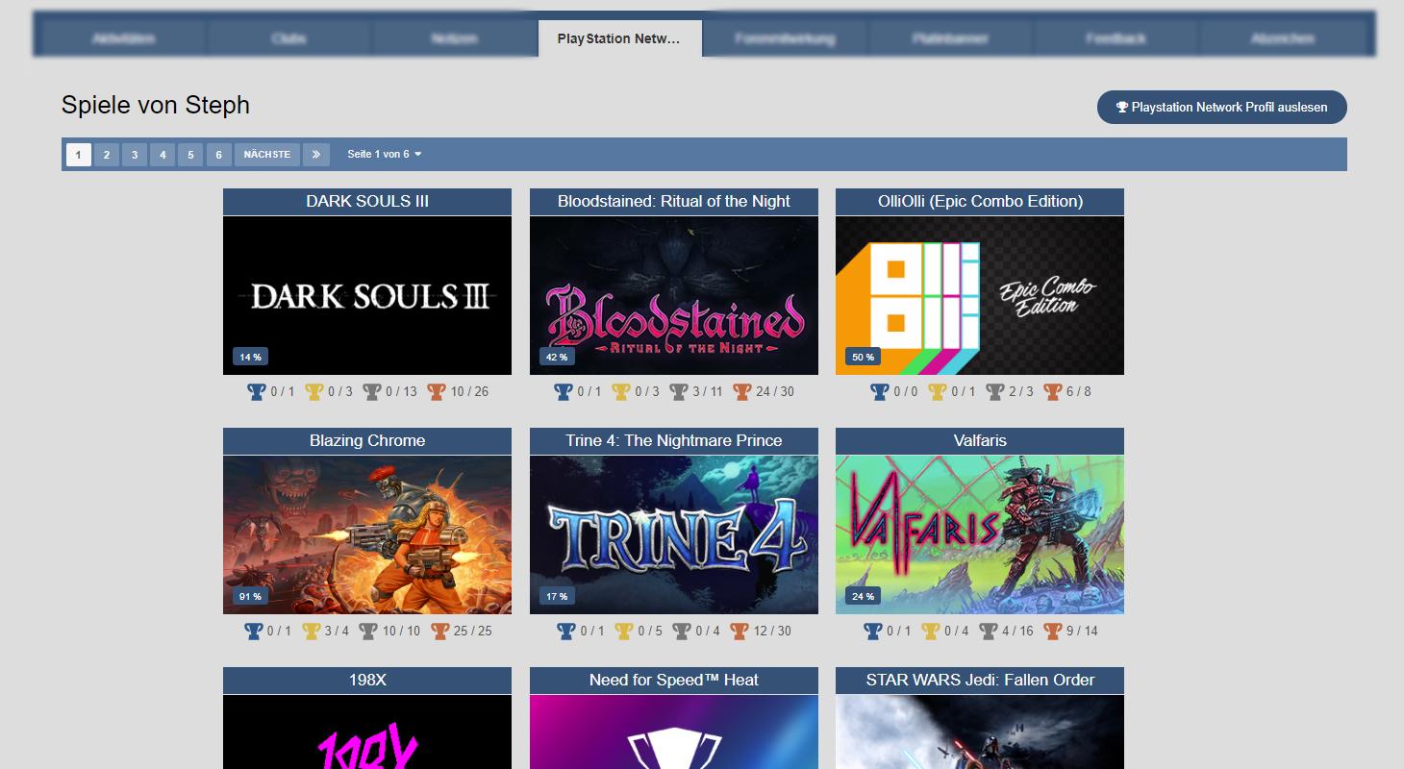Click the '25 / 25' bronze count under Blazing Chrome
The width and height of the screenshot is (1404, 769).
coord(472,631)
